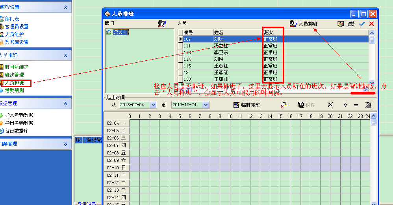Click the department selector icon beside 部门
This screenshot has height=205, width=393.
(x=162, y=24)
